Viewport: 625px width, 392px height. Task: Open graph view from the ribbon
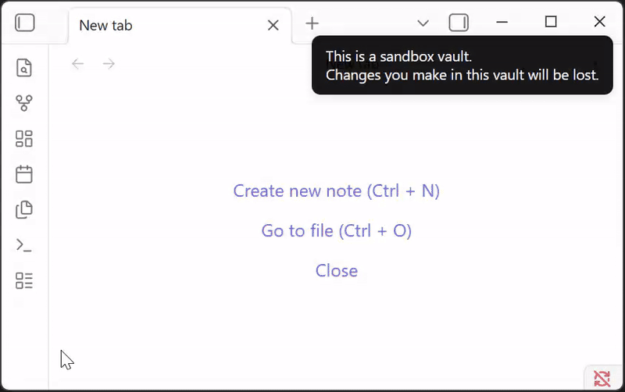pyautogui.click(x=24, y=103)
